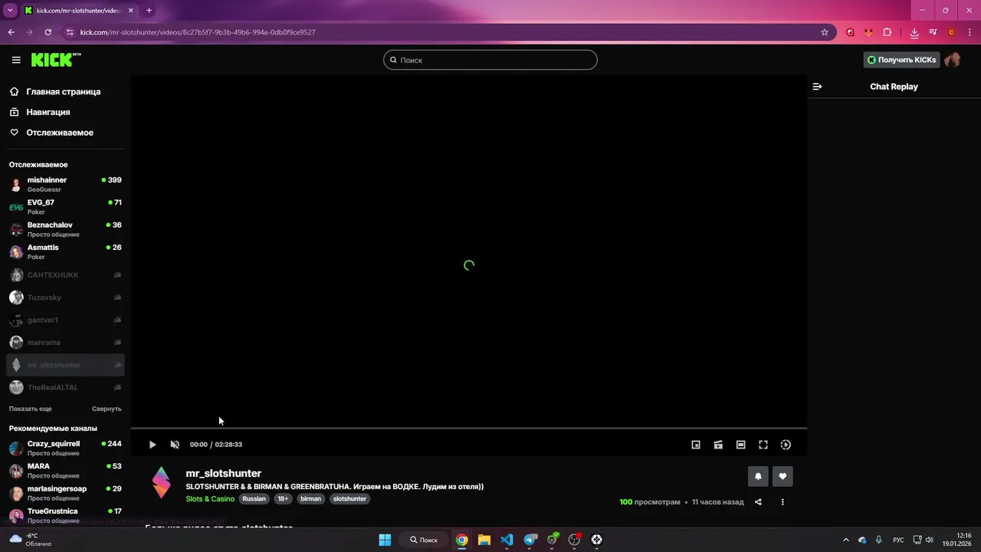Click the Получить KICKs button
The width and height of the screenshot is (981, 552).
coord(901,60)
